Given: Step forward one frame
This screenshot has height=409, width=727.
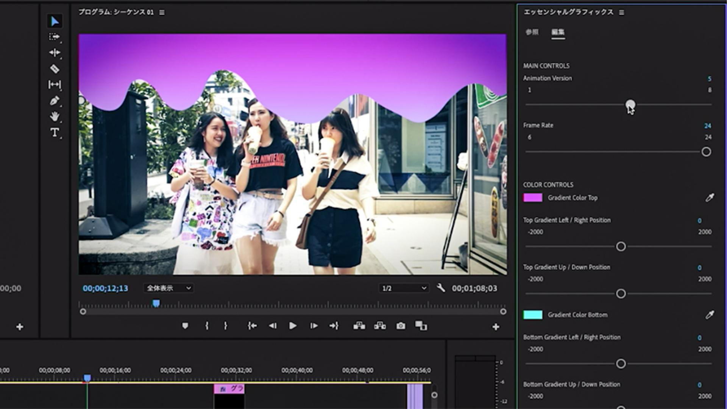Looking at the screenshot, I should coord(314,326).
